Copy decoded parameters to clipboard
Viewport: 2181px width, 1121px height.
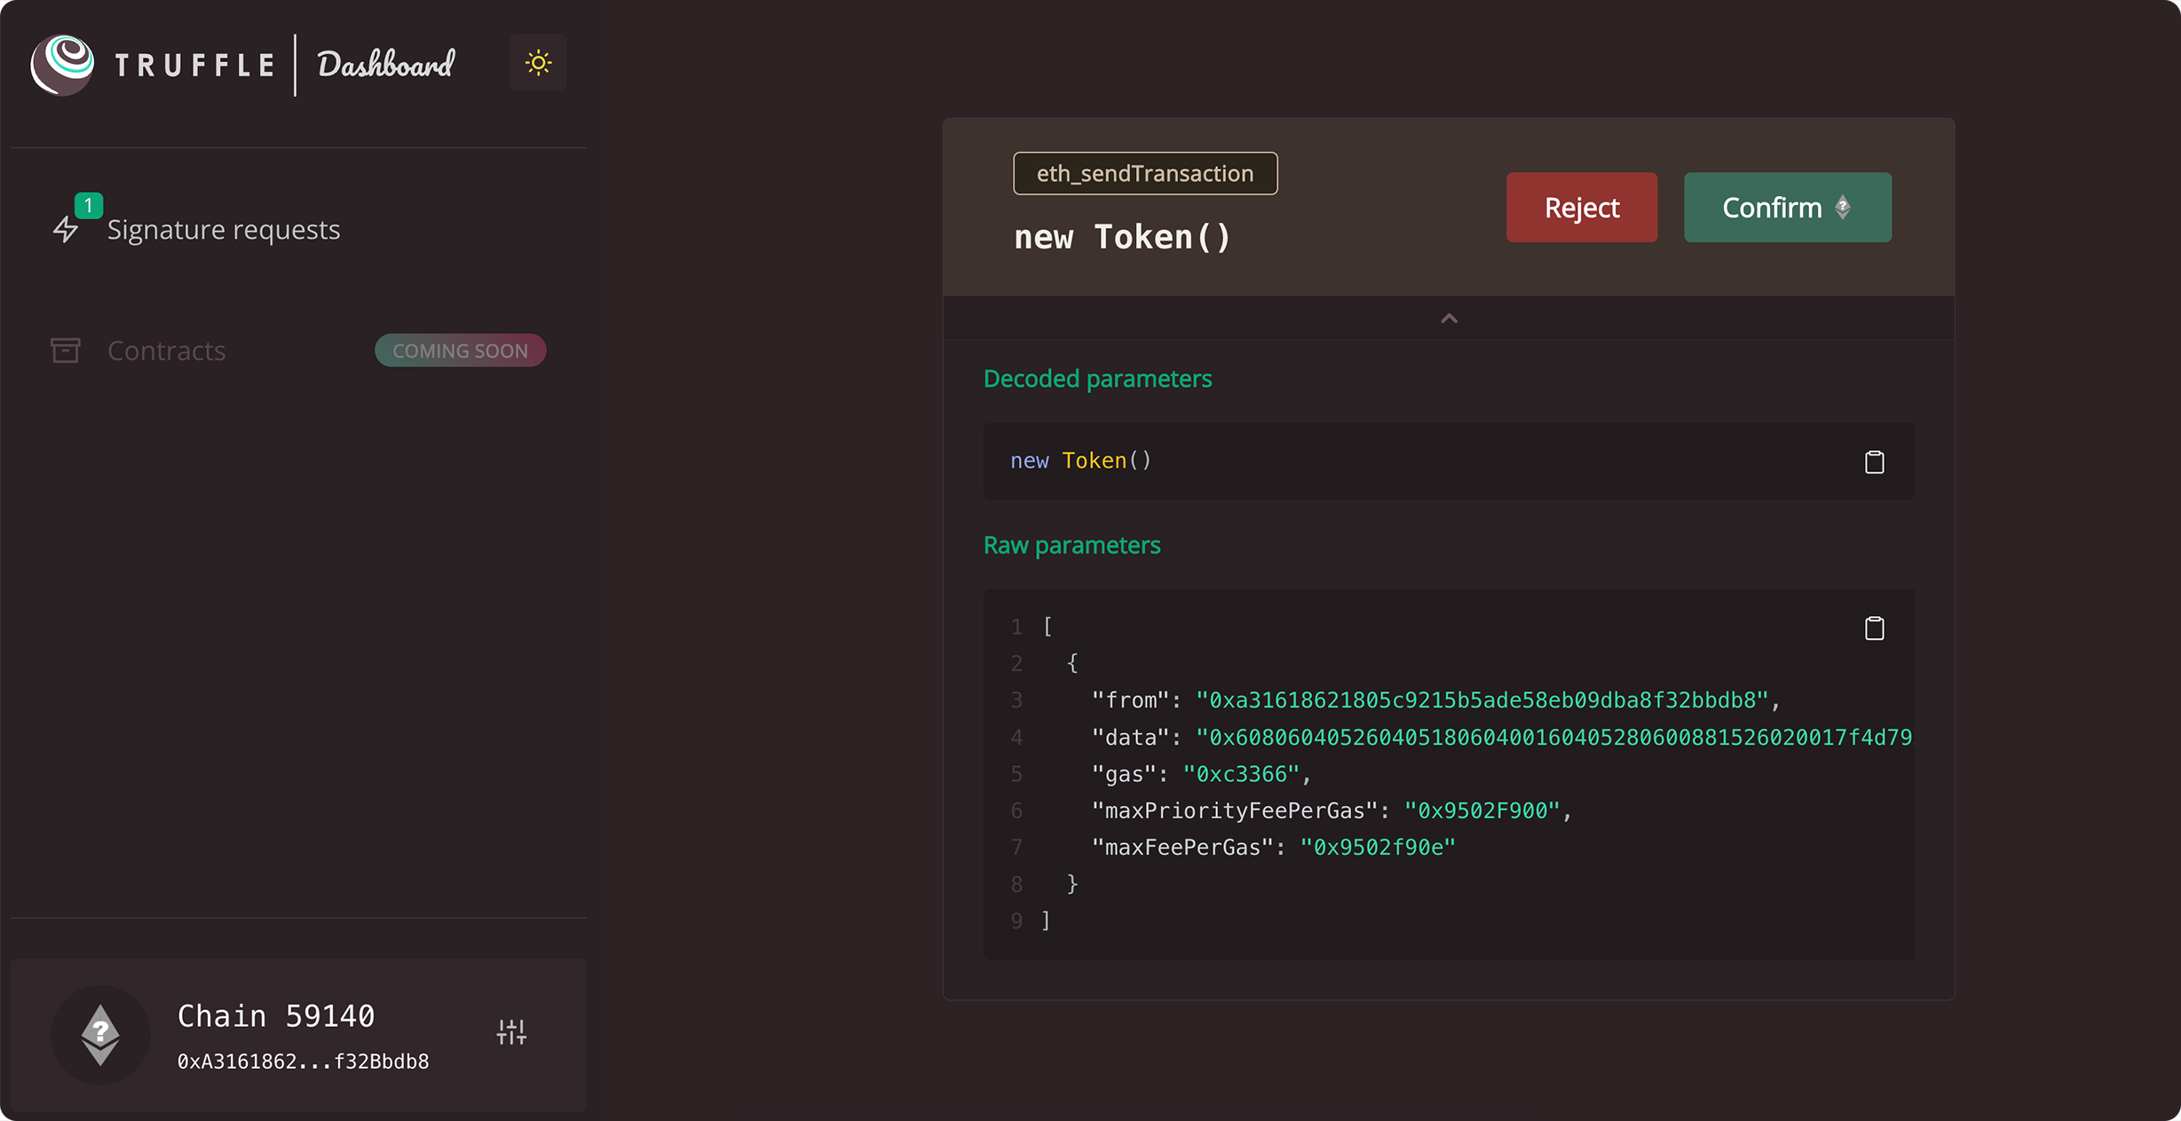[x=1874, y=462]
